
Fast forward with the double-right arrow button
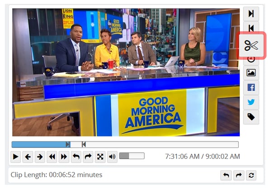(x=64, y=157)
